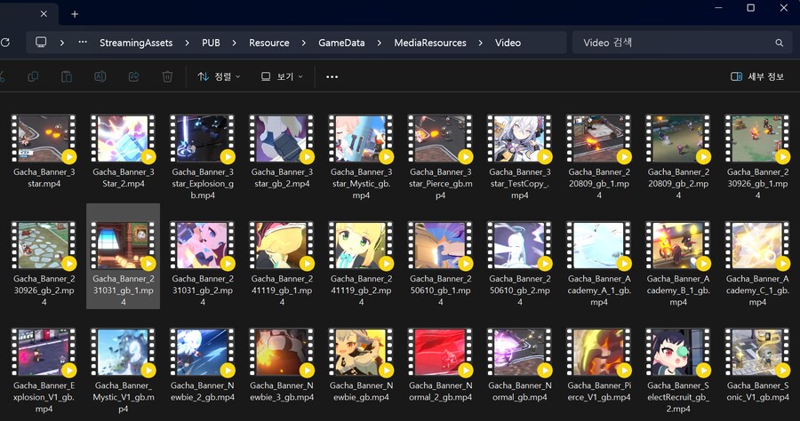The image size is (800, 421).
Task: Select Gacha_Banner_Academy_B_1_gb.mp4 video
Action: (x=678, y=264)
